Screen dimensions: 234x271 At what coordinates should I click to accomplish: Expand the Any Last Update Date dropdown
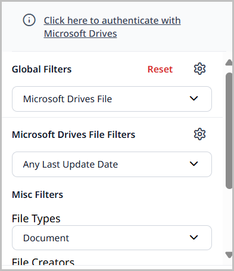[x=112, y=164]
